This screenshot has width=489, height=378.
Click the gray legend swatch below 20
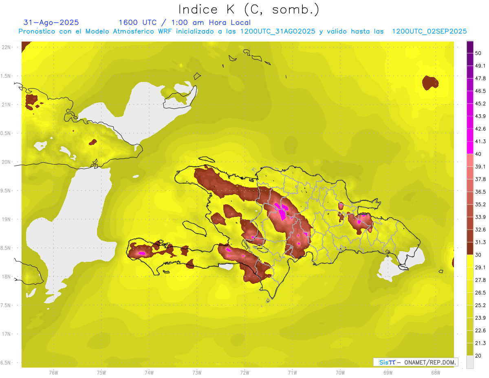point(470,362)
